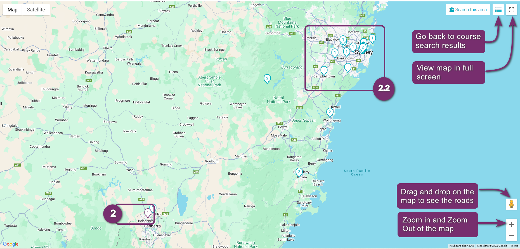Click the Street View pegman icon

(x=511, y=204)
